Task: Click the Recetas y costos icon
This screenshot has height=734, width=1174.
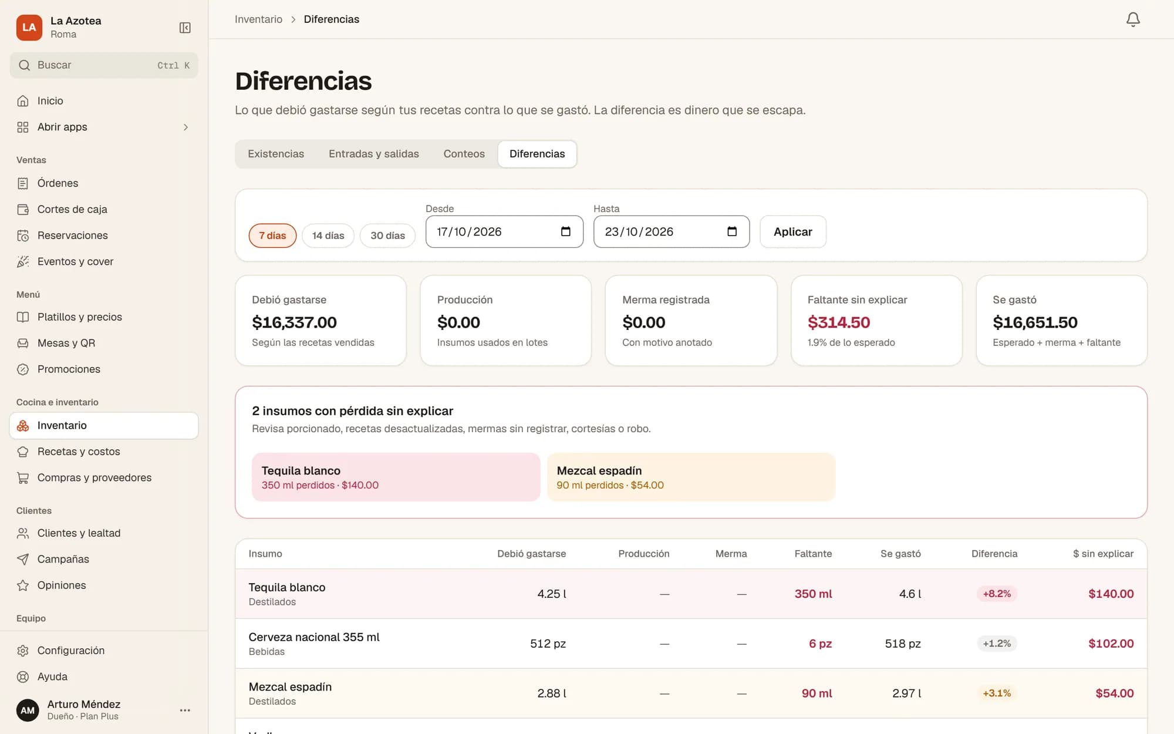Action: pyautogui.click(x=23, y=452)
